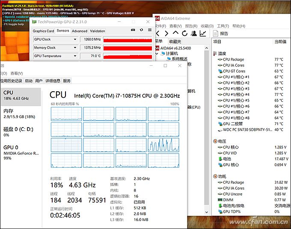
Task: Switch to GPU-Z Graphics Card tab
Action: click(x=43, y=31)
